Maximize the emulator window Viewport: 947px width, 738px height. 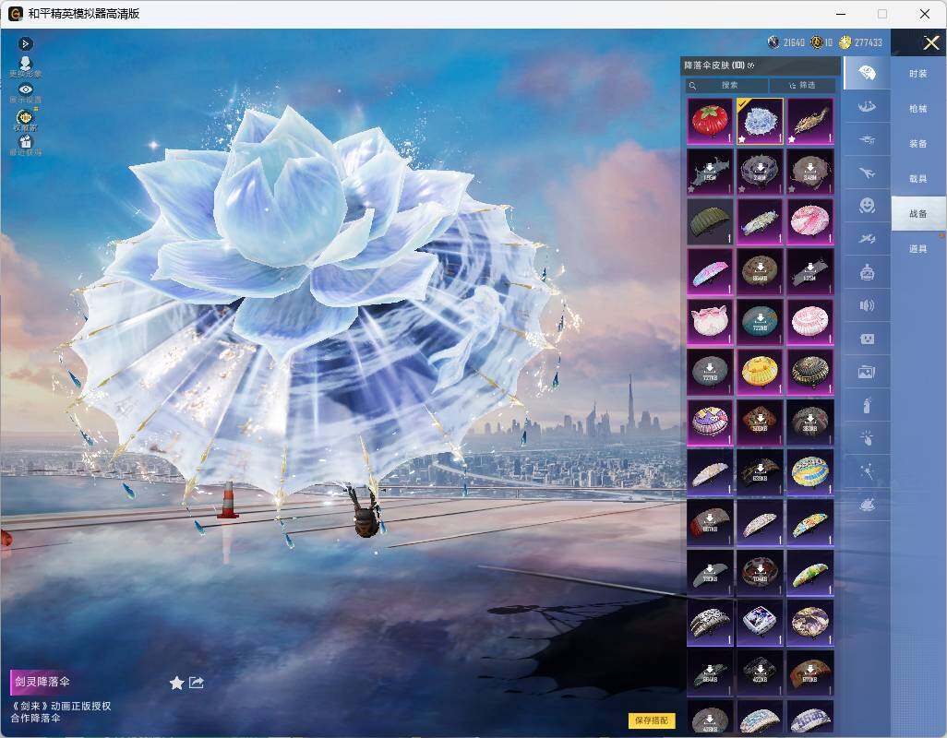(882, 13)
